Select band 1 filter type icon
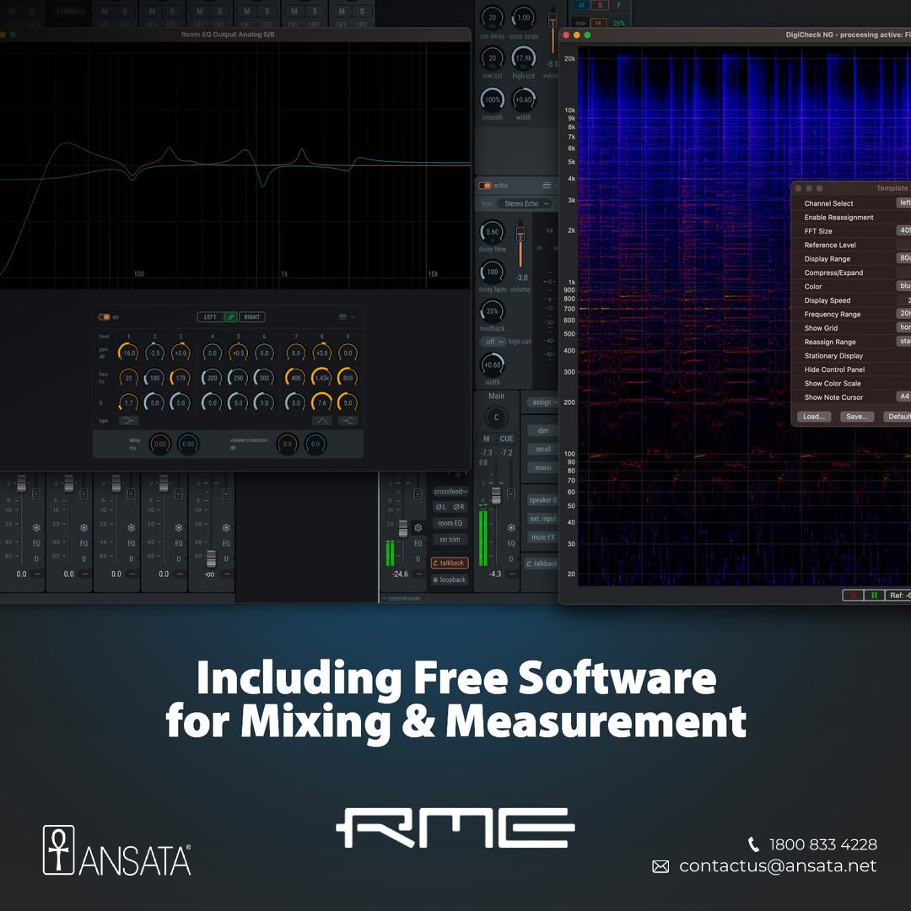Screen dimensions: 911x911 coord(128,421)
